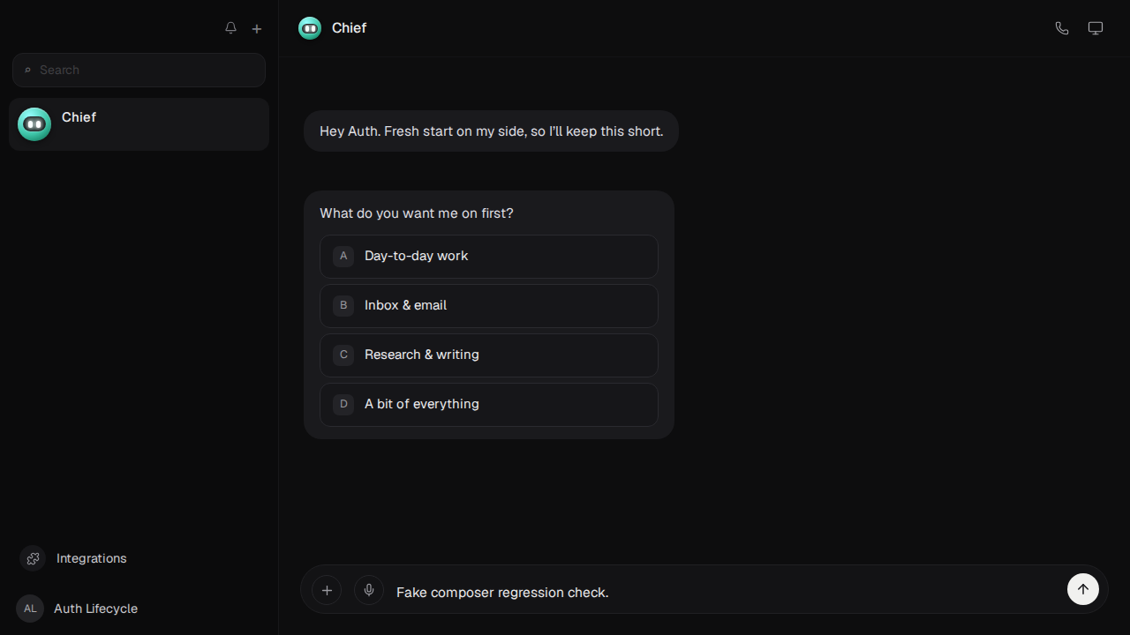Open the screen share monitor icon
The image size is (1130, 635).
[x=1096, y=28]
